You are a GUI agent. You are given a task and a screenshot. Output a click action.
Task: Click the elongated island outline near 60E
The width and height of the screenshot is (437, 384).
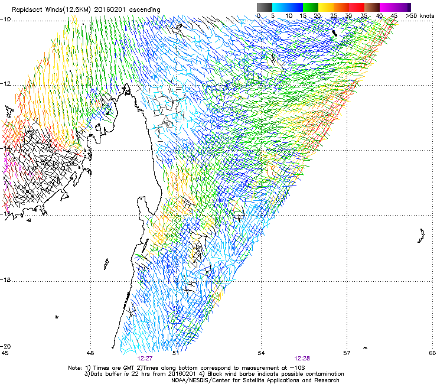(421, 236)
